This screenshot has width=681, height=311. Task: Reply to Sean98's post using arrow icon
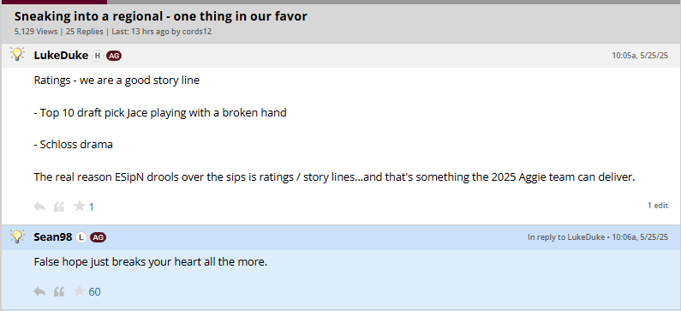39,291
